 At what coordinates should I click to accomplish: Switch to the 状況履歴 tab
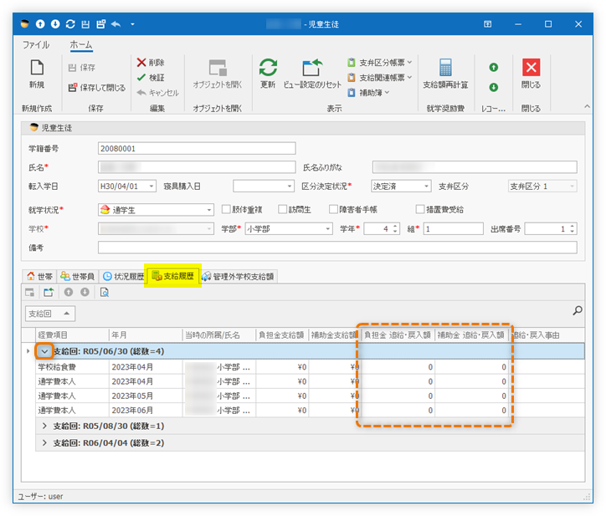point(123,276)
